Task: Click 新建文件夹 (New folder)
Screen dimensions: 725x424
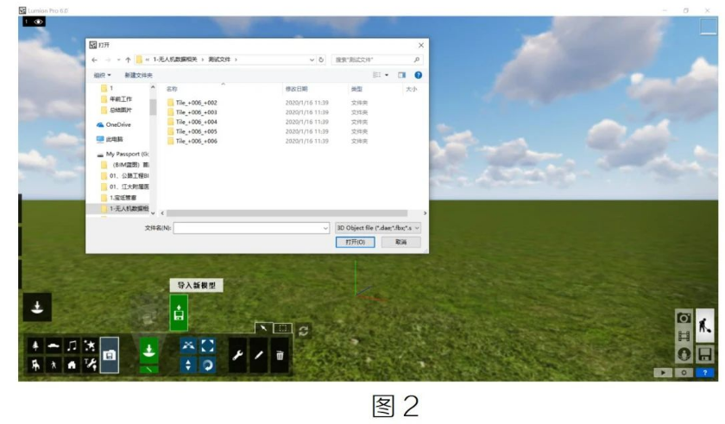Action: coord(138,75)
